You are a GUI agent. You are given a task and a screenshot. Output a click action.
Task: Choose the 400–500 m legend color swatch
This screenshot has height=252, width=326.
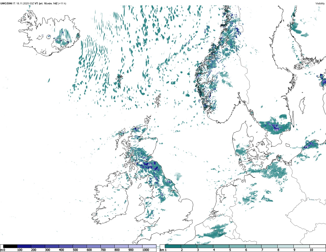coord(66,246)
